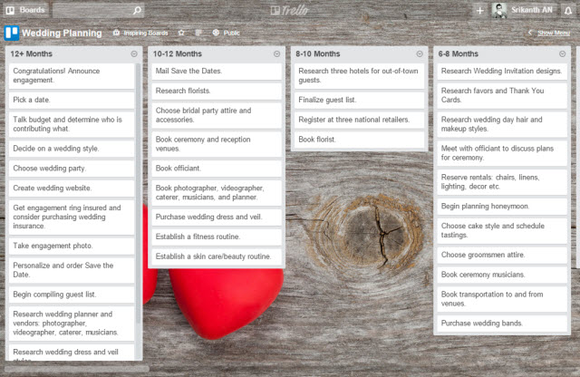Open the 12+ Months list menu

(x=134, y=54)
